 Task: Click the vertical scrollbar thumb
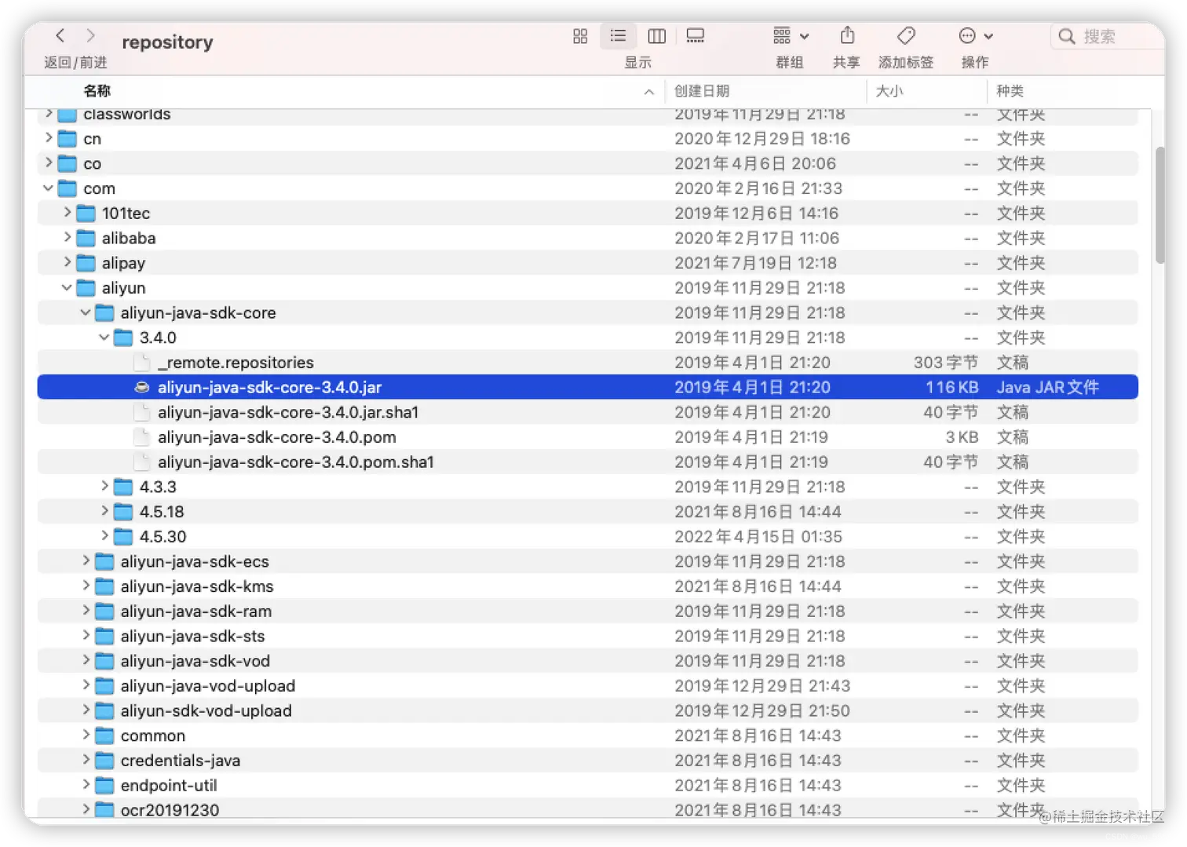click(x=1160, y=206)
